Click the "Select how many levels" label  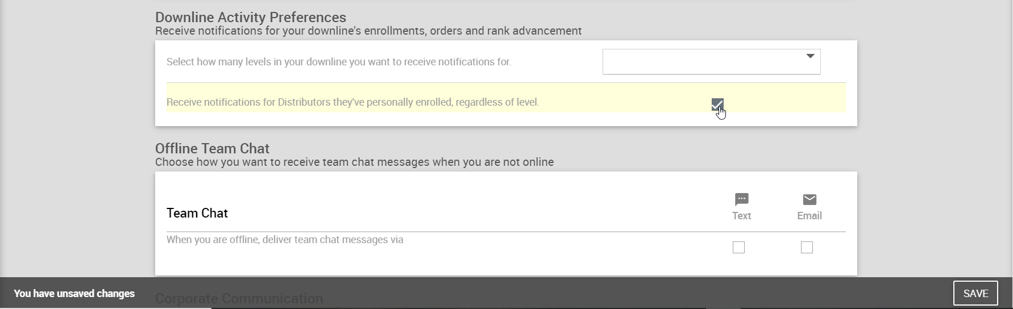(339, 62)
